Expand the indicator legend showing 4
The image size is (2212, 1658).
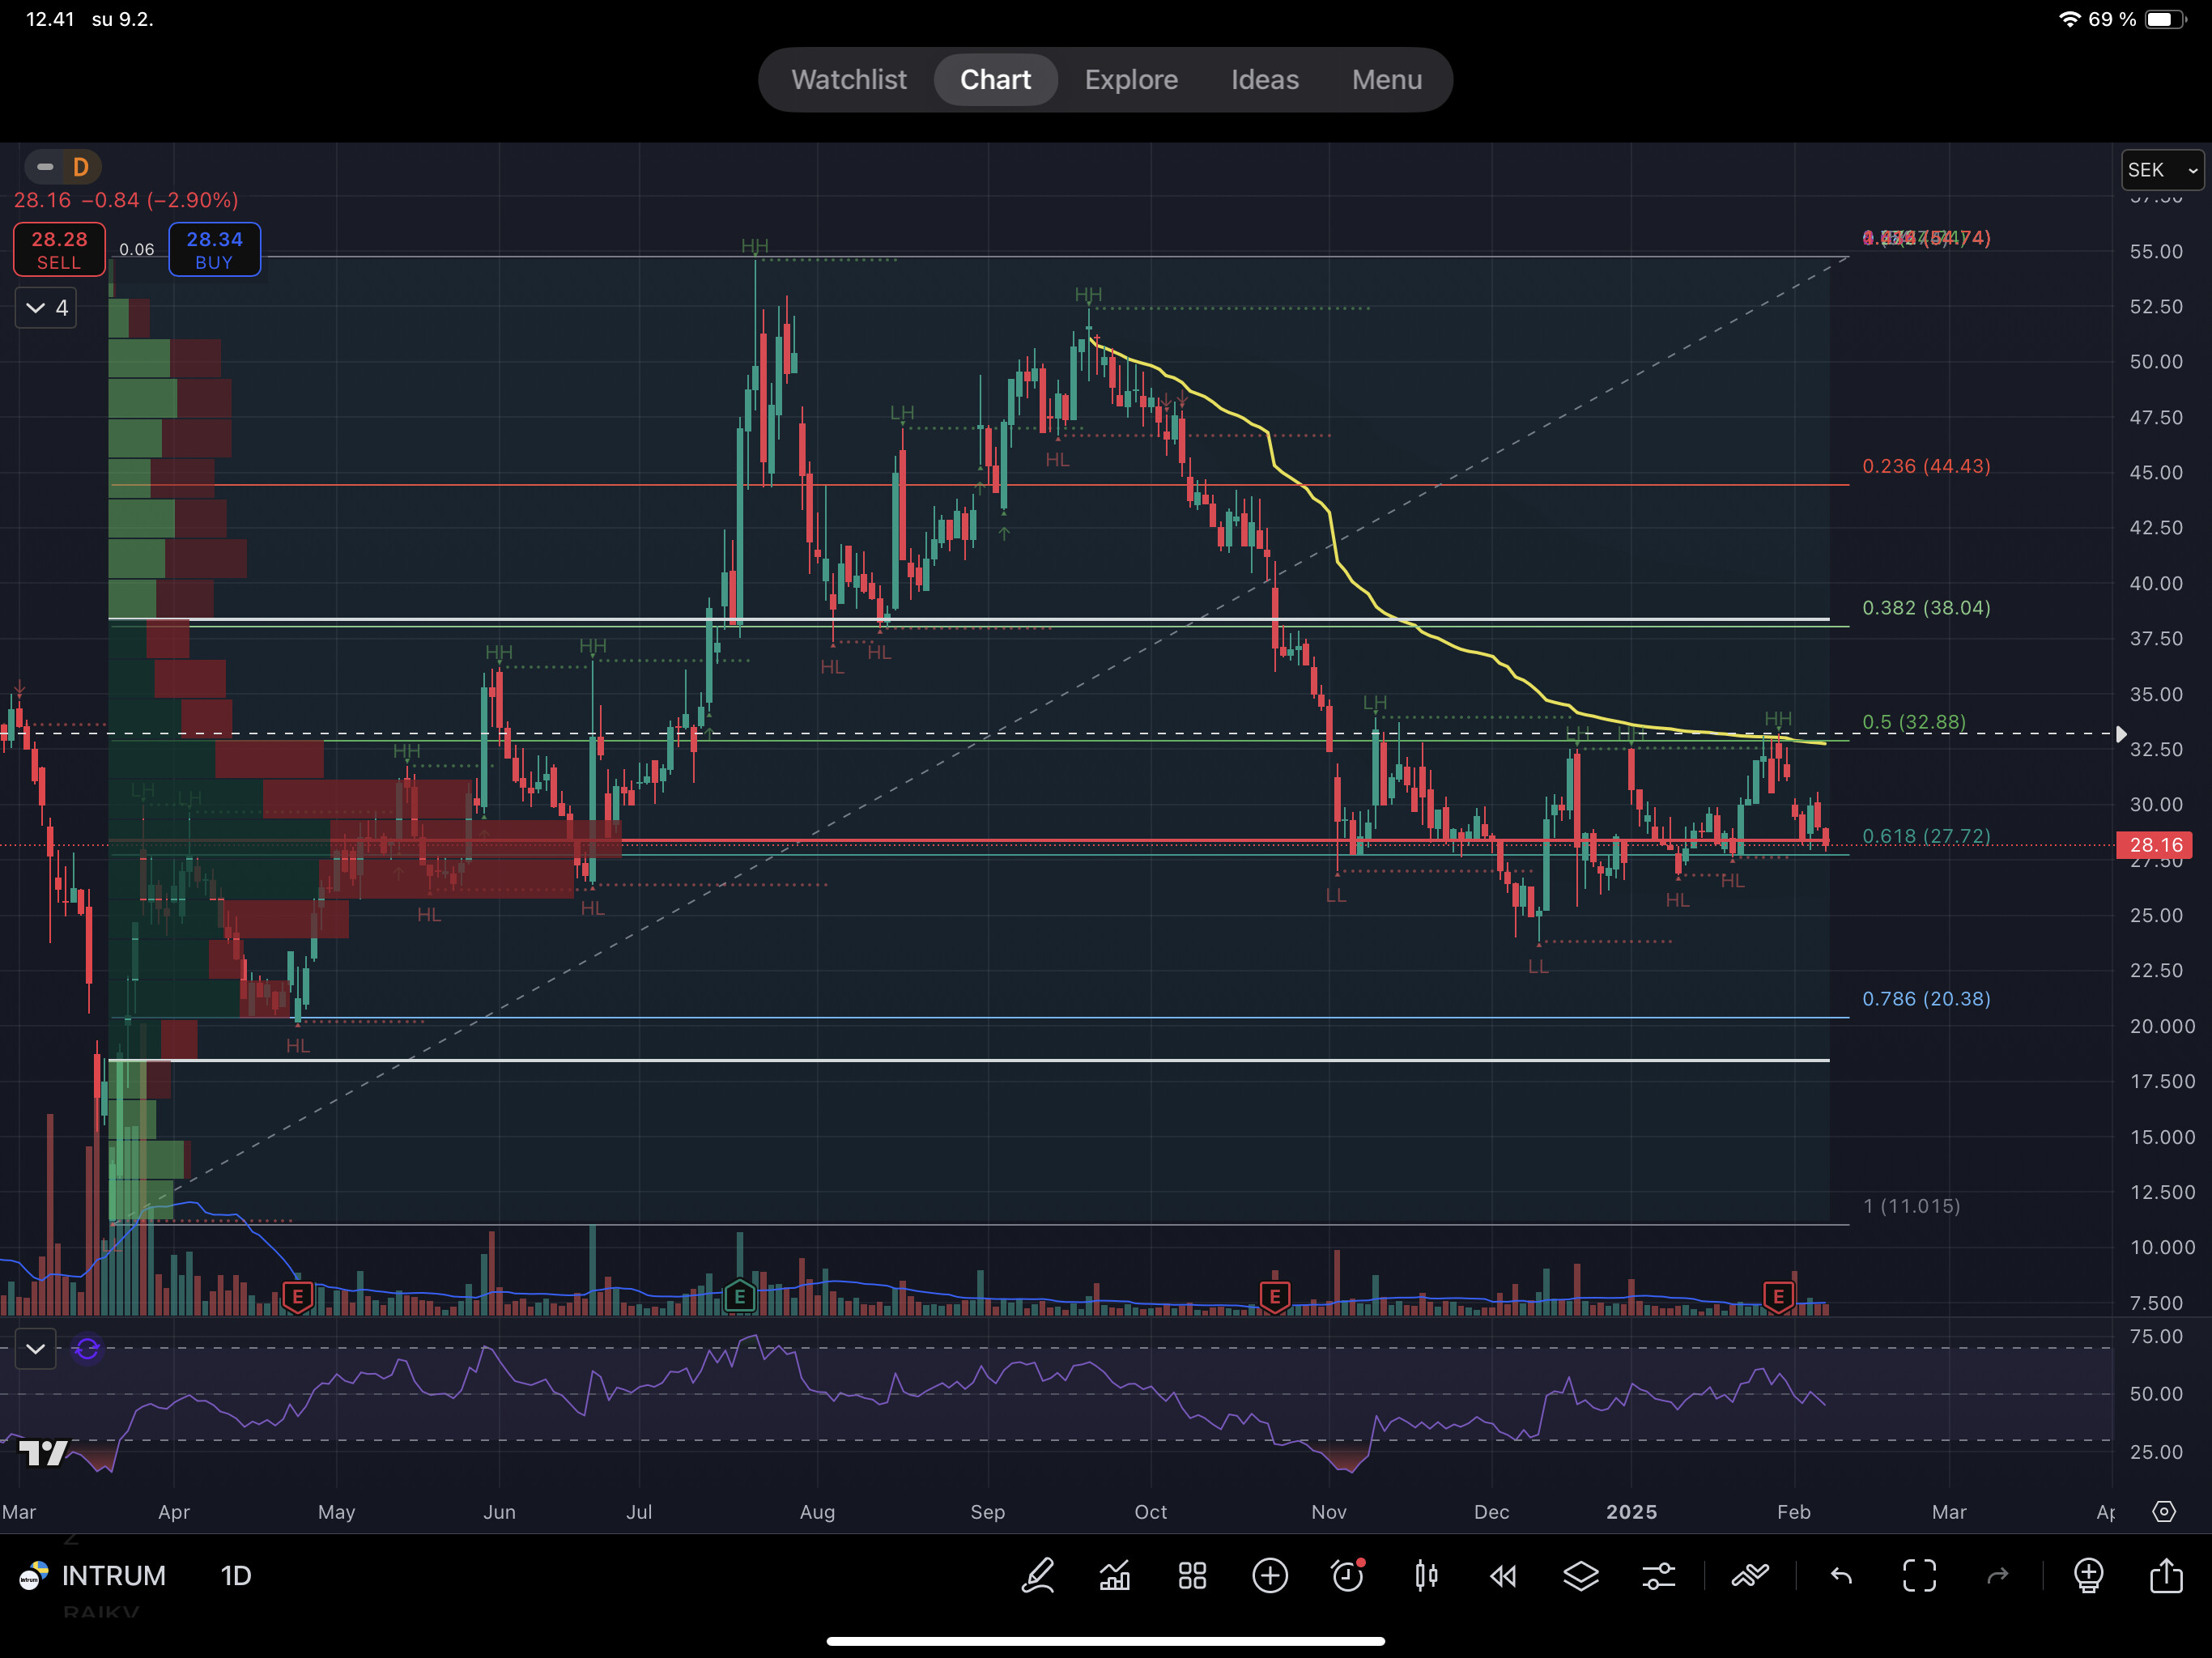click(x=46, y=308)
